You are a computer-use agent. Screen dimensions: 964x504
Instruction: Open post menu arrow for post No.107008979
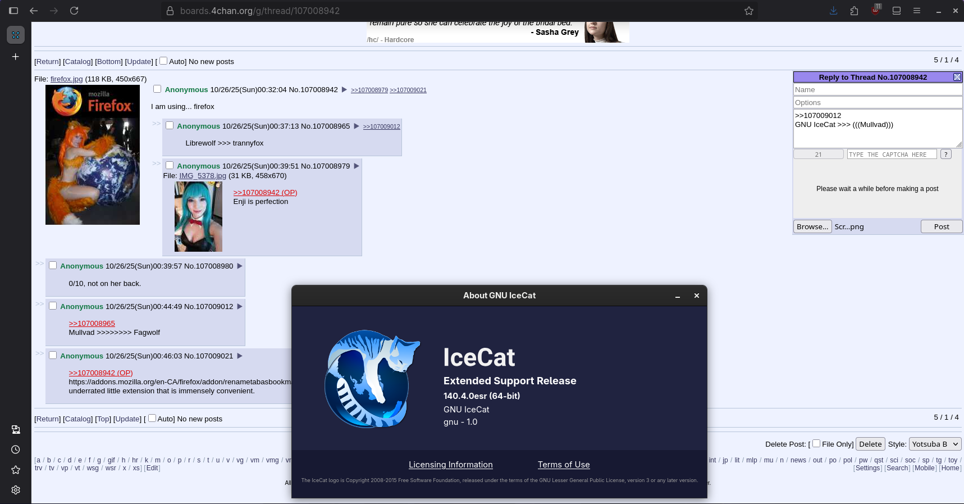point(356,166)
